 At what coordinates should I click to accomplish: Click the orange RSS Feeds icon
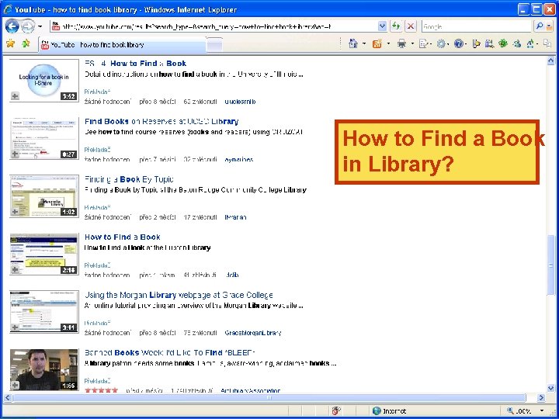point(377,43)
